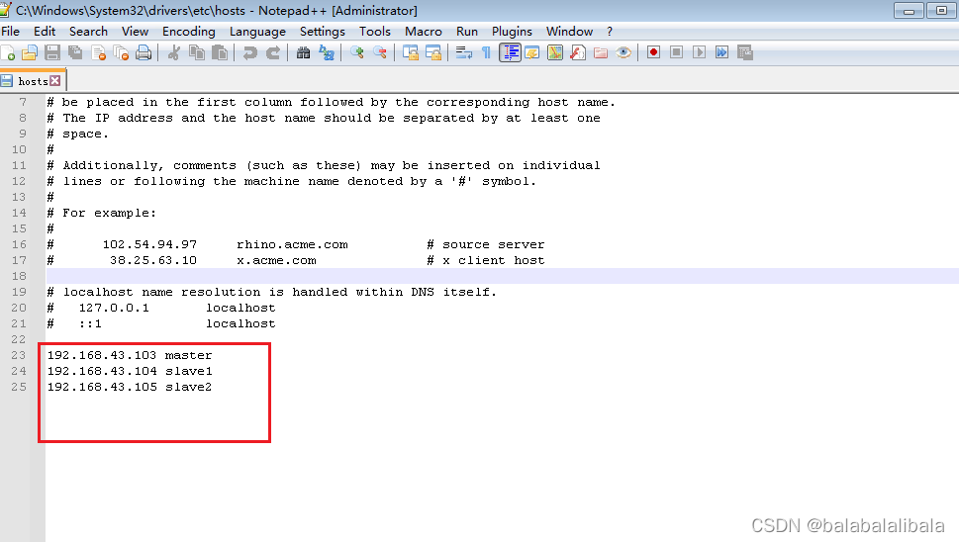This screenshot has height=542, width=959.
Task: Open the Run menu
Action: [x=467, y=32]
